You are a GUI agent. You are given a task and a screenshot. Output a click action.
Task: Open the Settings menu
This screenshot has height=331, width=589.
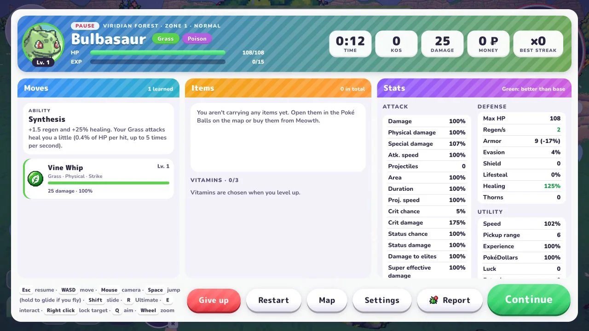coord(382,300)
